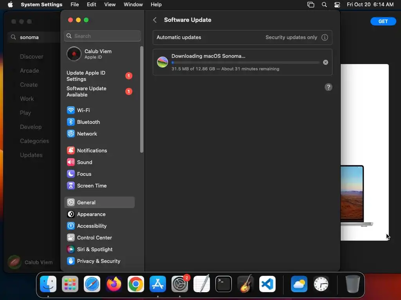Open Weather app from the Dock
This screenshot has height=300, width=401.
pyautogui.click(x=299, y=284)
